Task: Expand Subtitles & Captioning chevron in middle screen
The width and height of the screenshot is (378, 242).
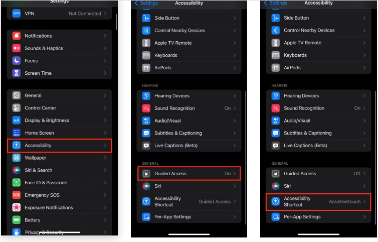Action: pyautogui.click(x=235, y=133)
